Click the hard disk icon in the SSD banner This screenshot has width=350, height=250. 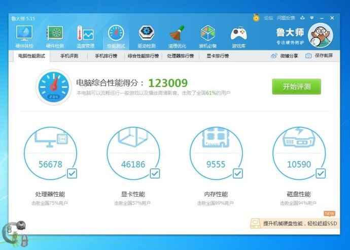tap(255, 224)
